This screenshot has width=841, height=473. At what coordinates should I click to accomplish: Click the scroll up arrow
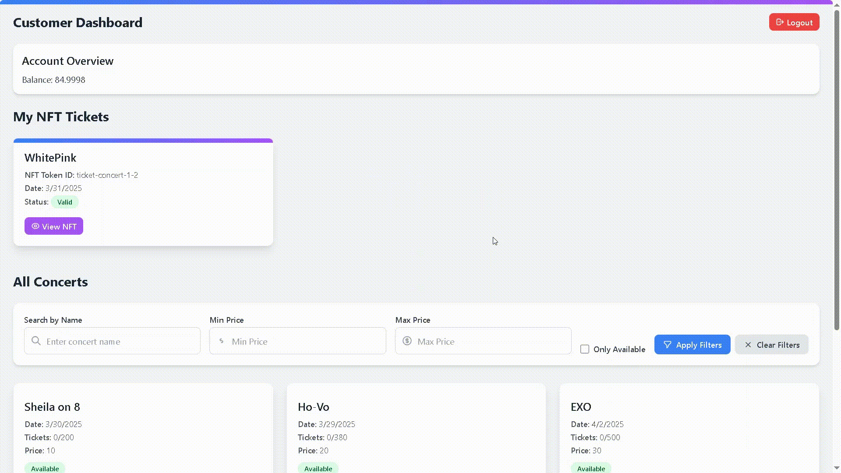[837, 4]
